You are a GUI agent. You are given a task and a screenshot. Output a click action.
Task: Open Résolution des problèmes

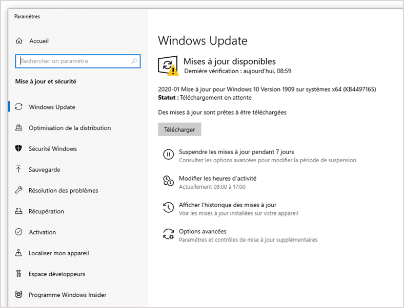[64, 190]
